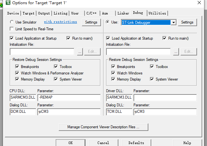Click simulator Edit... button
This screenshot has height=146, width=207.
(x=92, y=52)
